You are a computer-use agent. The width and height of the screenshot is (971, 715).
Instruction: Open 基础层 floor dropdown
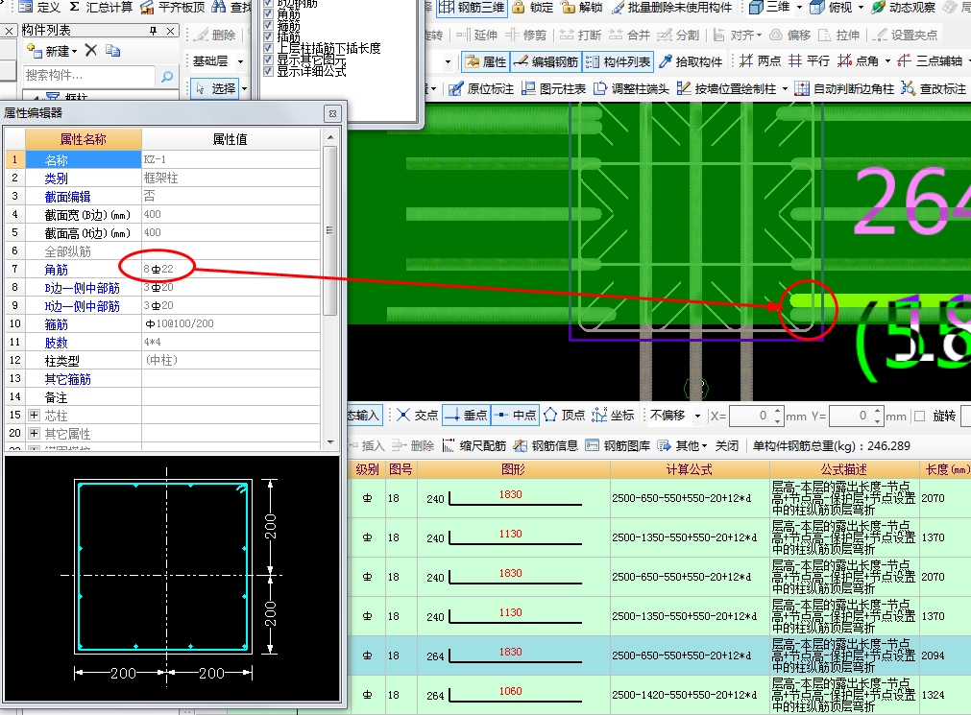tap(240, 61)
